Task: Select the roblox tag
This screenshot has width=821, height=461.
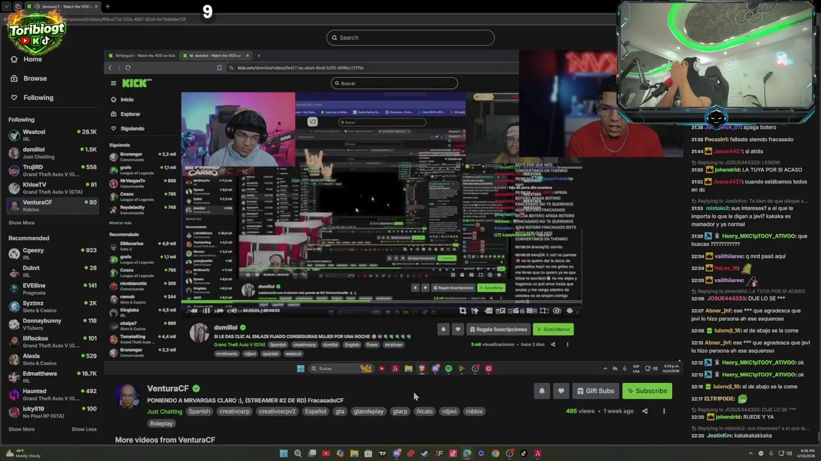Action: pyautogui.click(x=474, y=412)
